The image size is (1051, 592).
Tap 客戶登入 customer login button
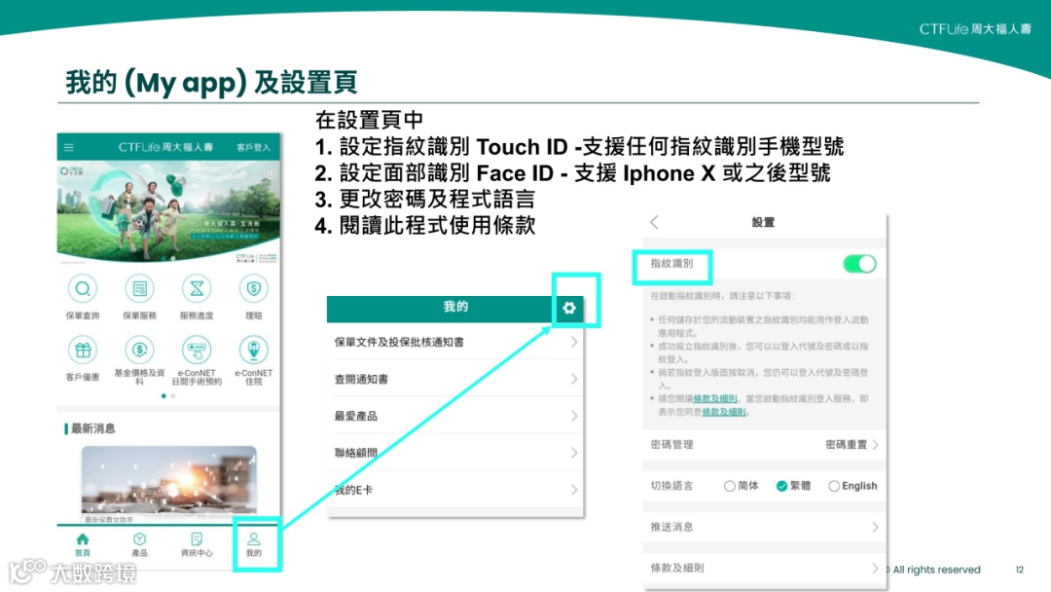[253, 147]
